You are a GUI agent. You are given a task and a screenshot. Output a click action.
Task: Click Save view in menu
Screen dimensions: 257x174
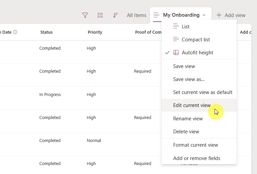pyautogui.click(x=199, y=66)
